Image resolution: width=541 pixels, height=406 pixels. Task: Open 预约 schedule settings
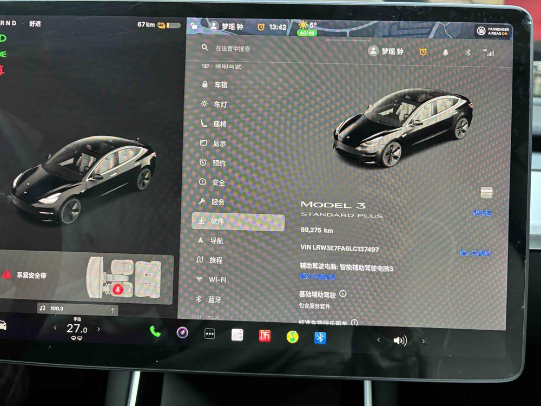213,162
